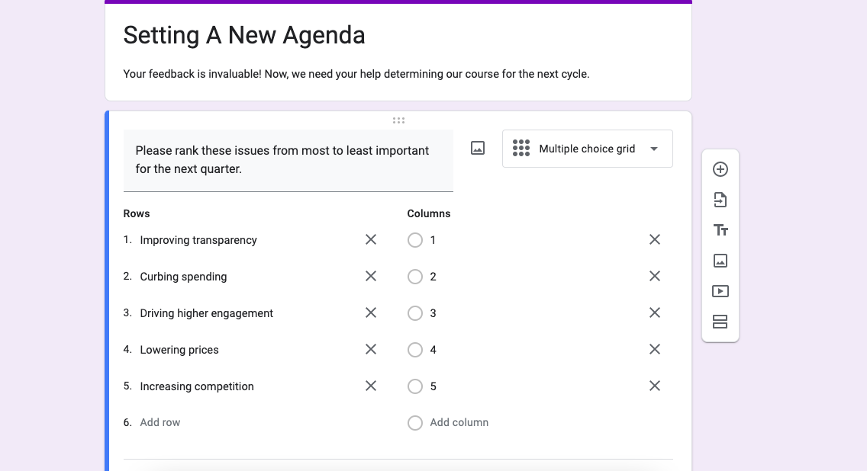Edit the 'Driving higher engagement' row label
Screen dimensions: 867x471
[206, 313]
